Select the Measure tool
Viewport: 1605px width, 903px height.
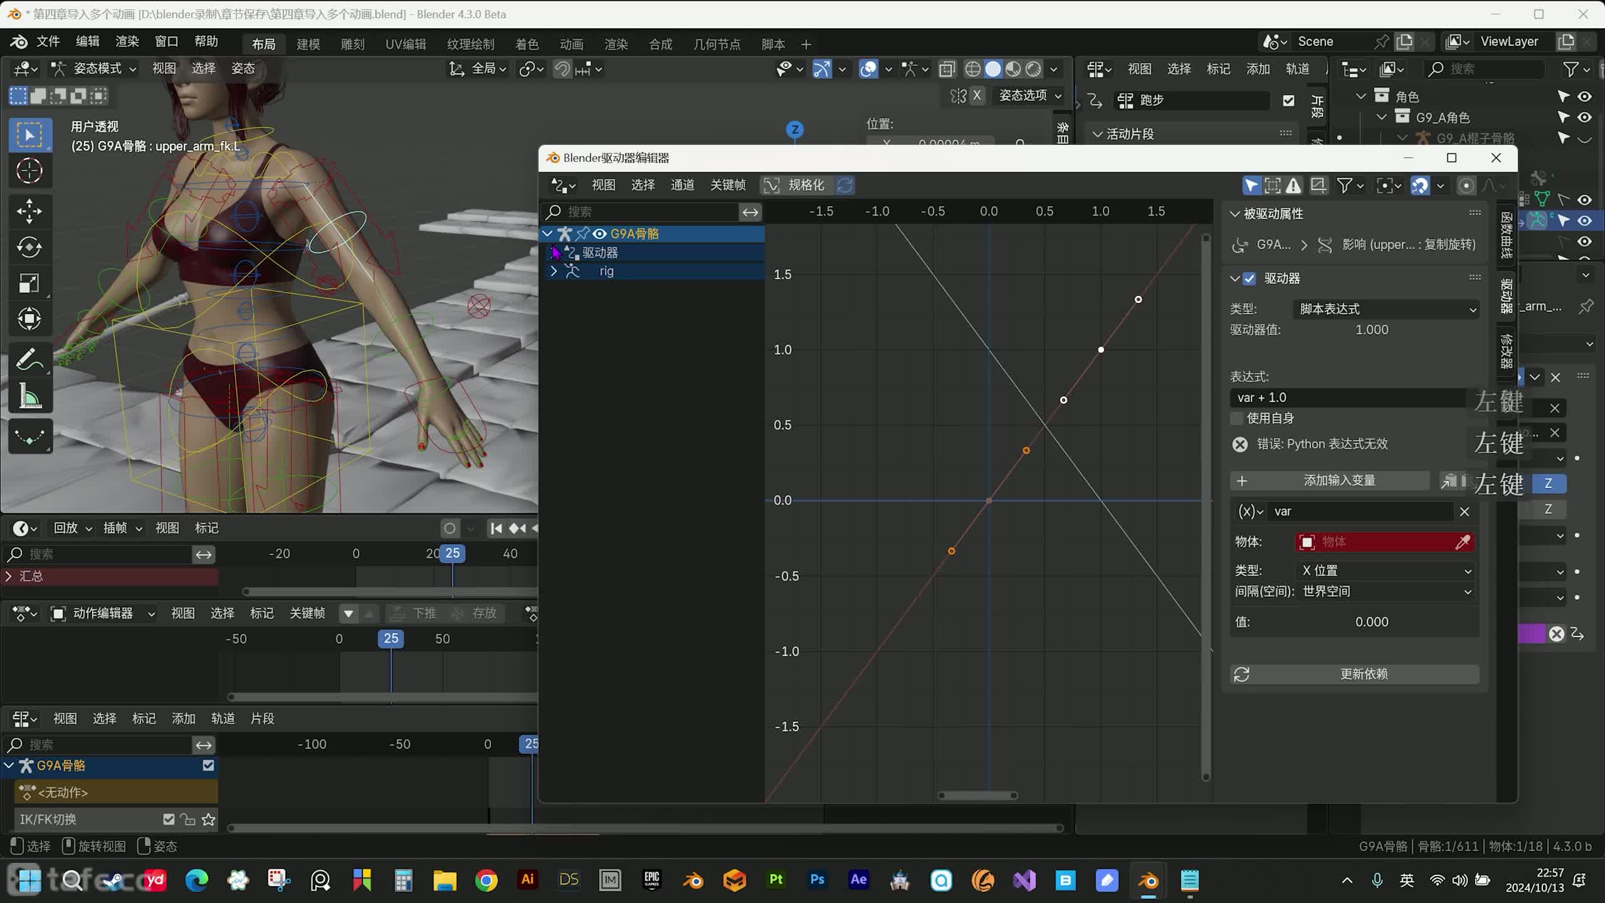tap(29, 396)
